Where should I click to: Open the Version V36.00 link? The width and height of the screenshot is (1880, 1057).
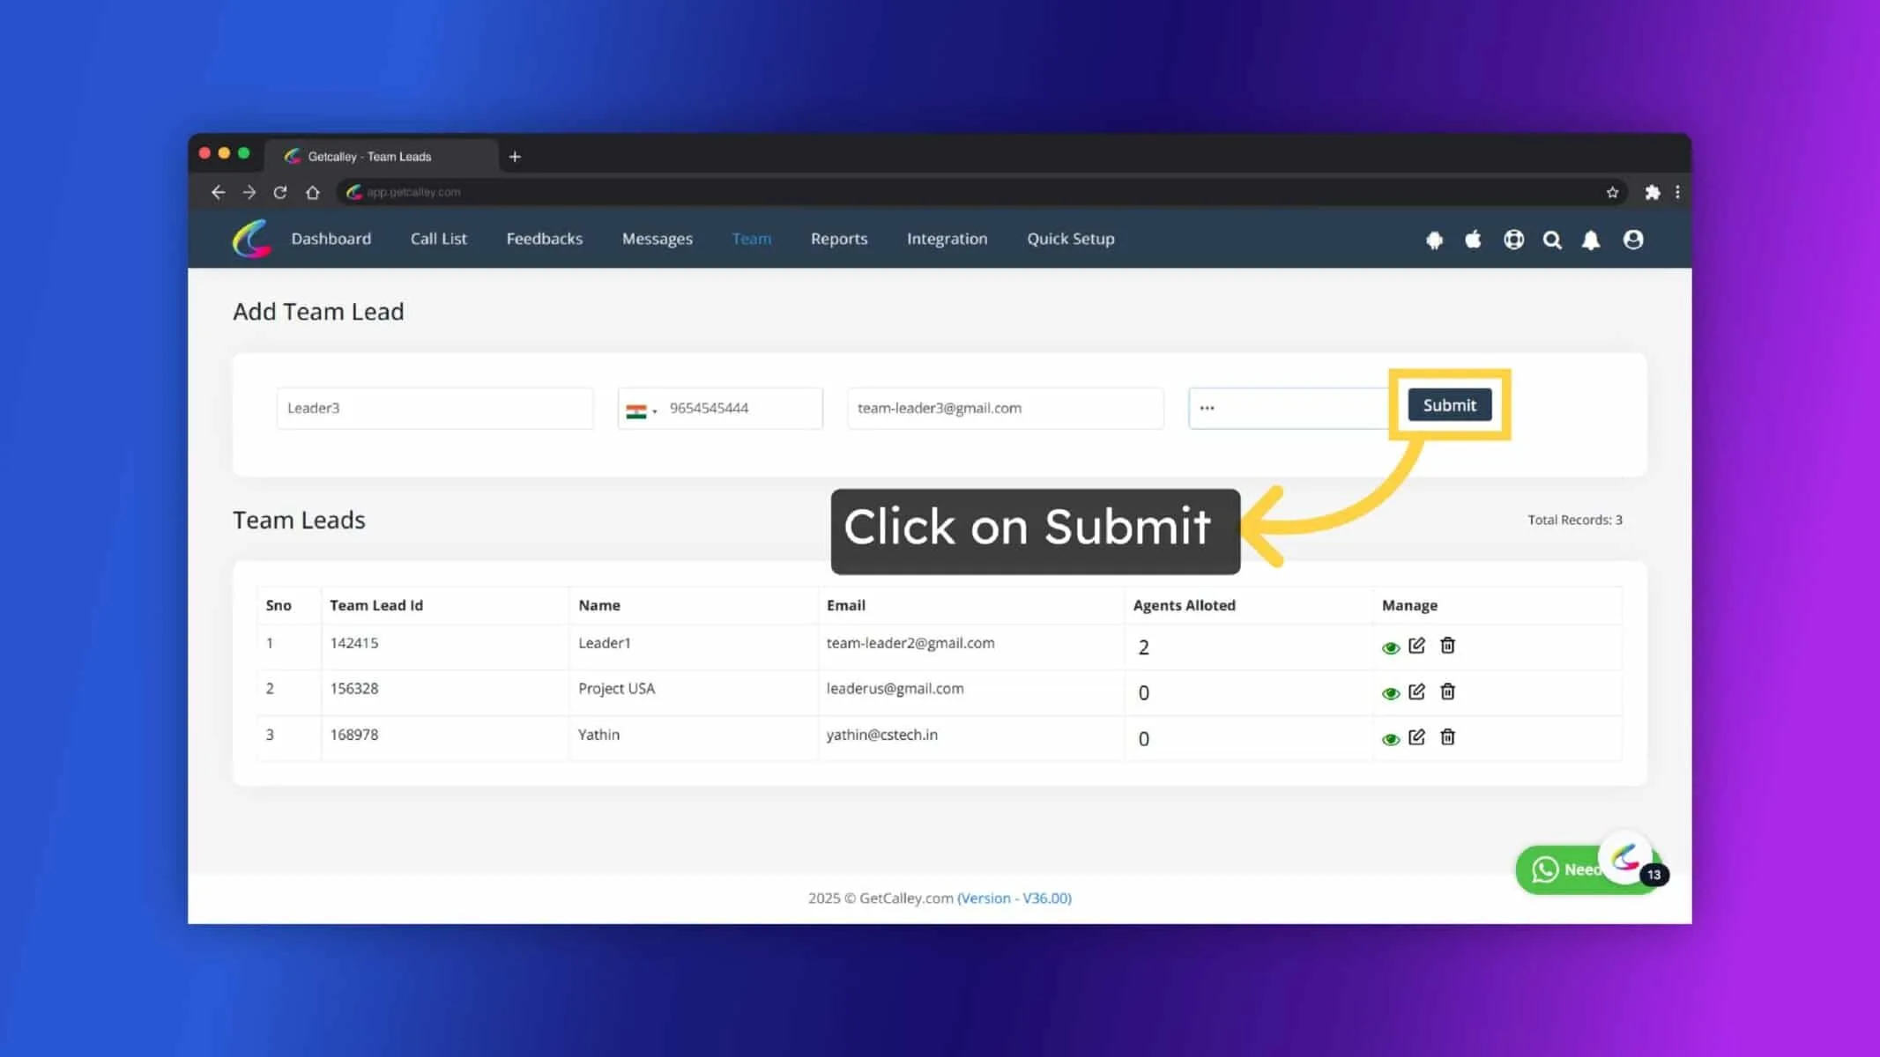[x=1014, y=898]
